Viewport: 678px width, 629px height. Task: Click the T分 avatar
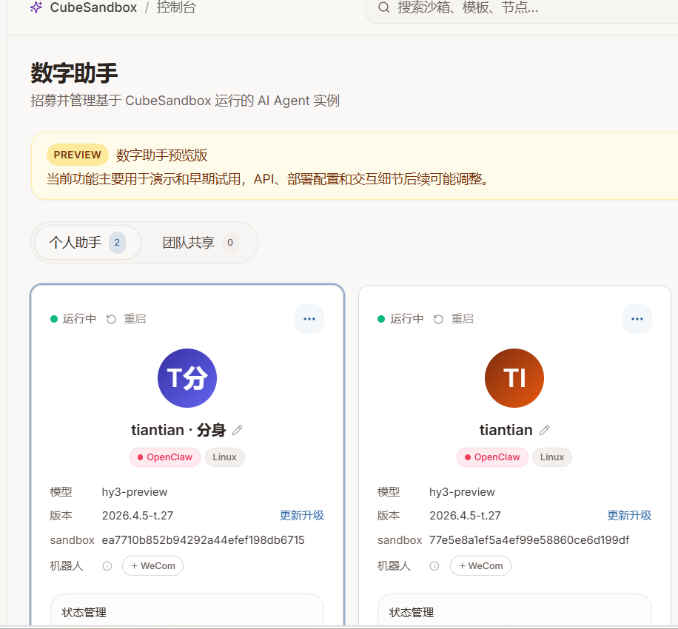[187, 378]
